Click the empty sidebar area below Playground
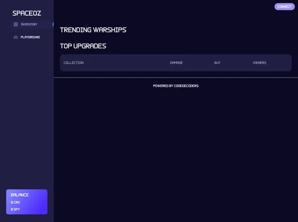Image resolution: width=298 pixels, height=222 pixels. pyautogui.click(x=27, y=113)
